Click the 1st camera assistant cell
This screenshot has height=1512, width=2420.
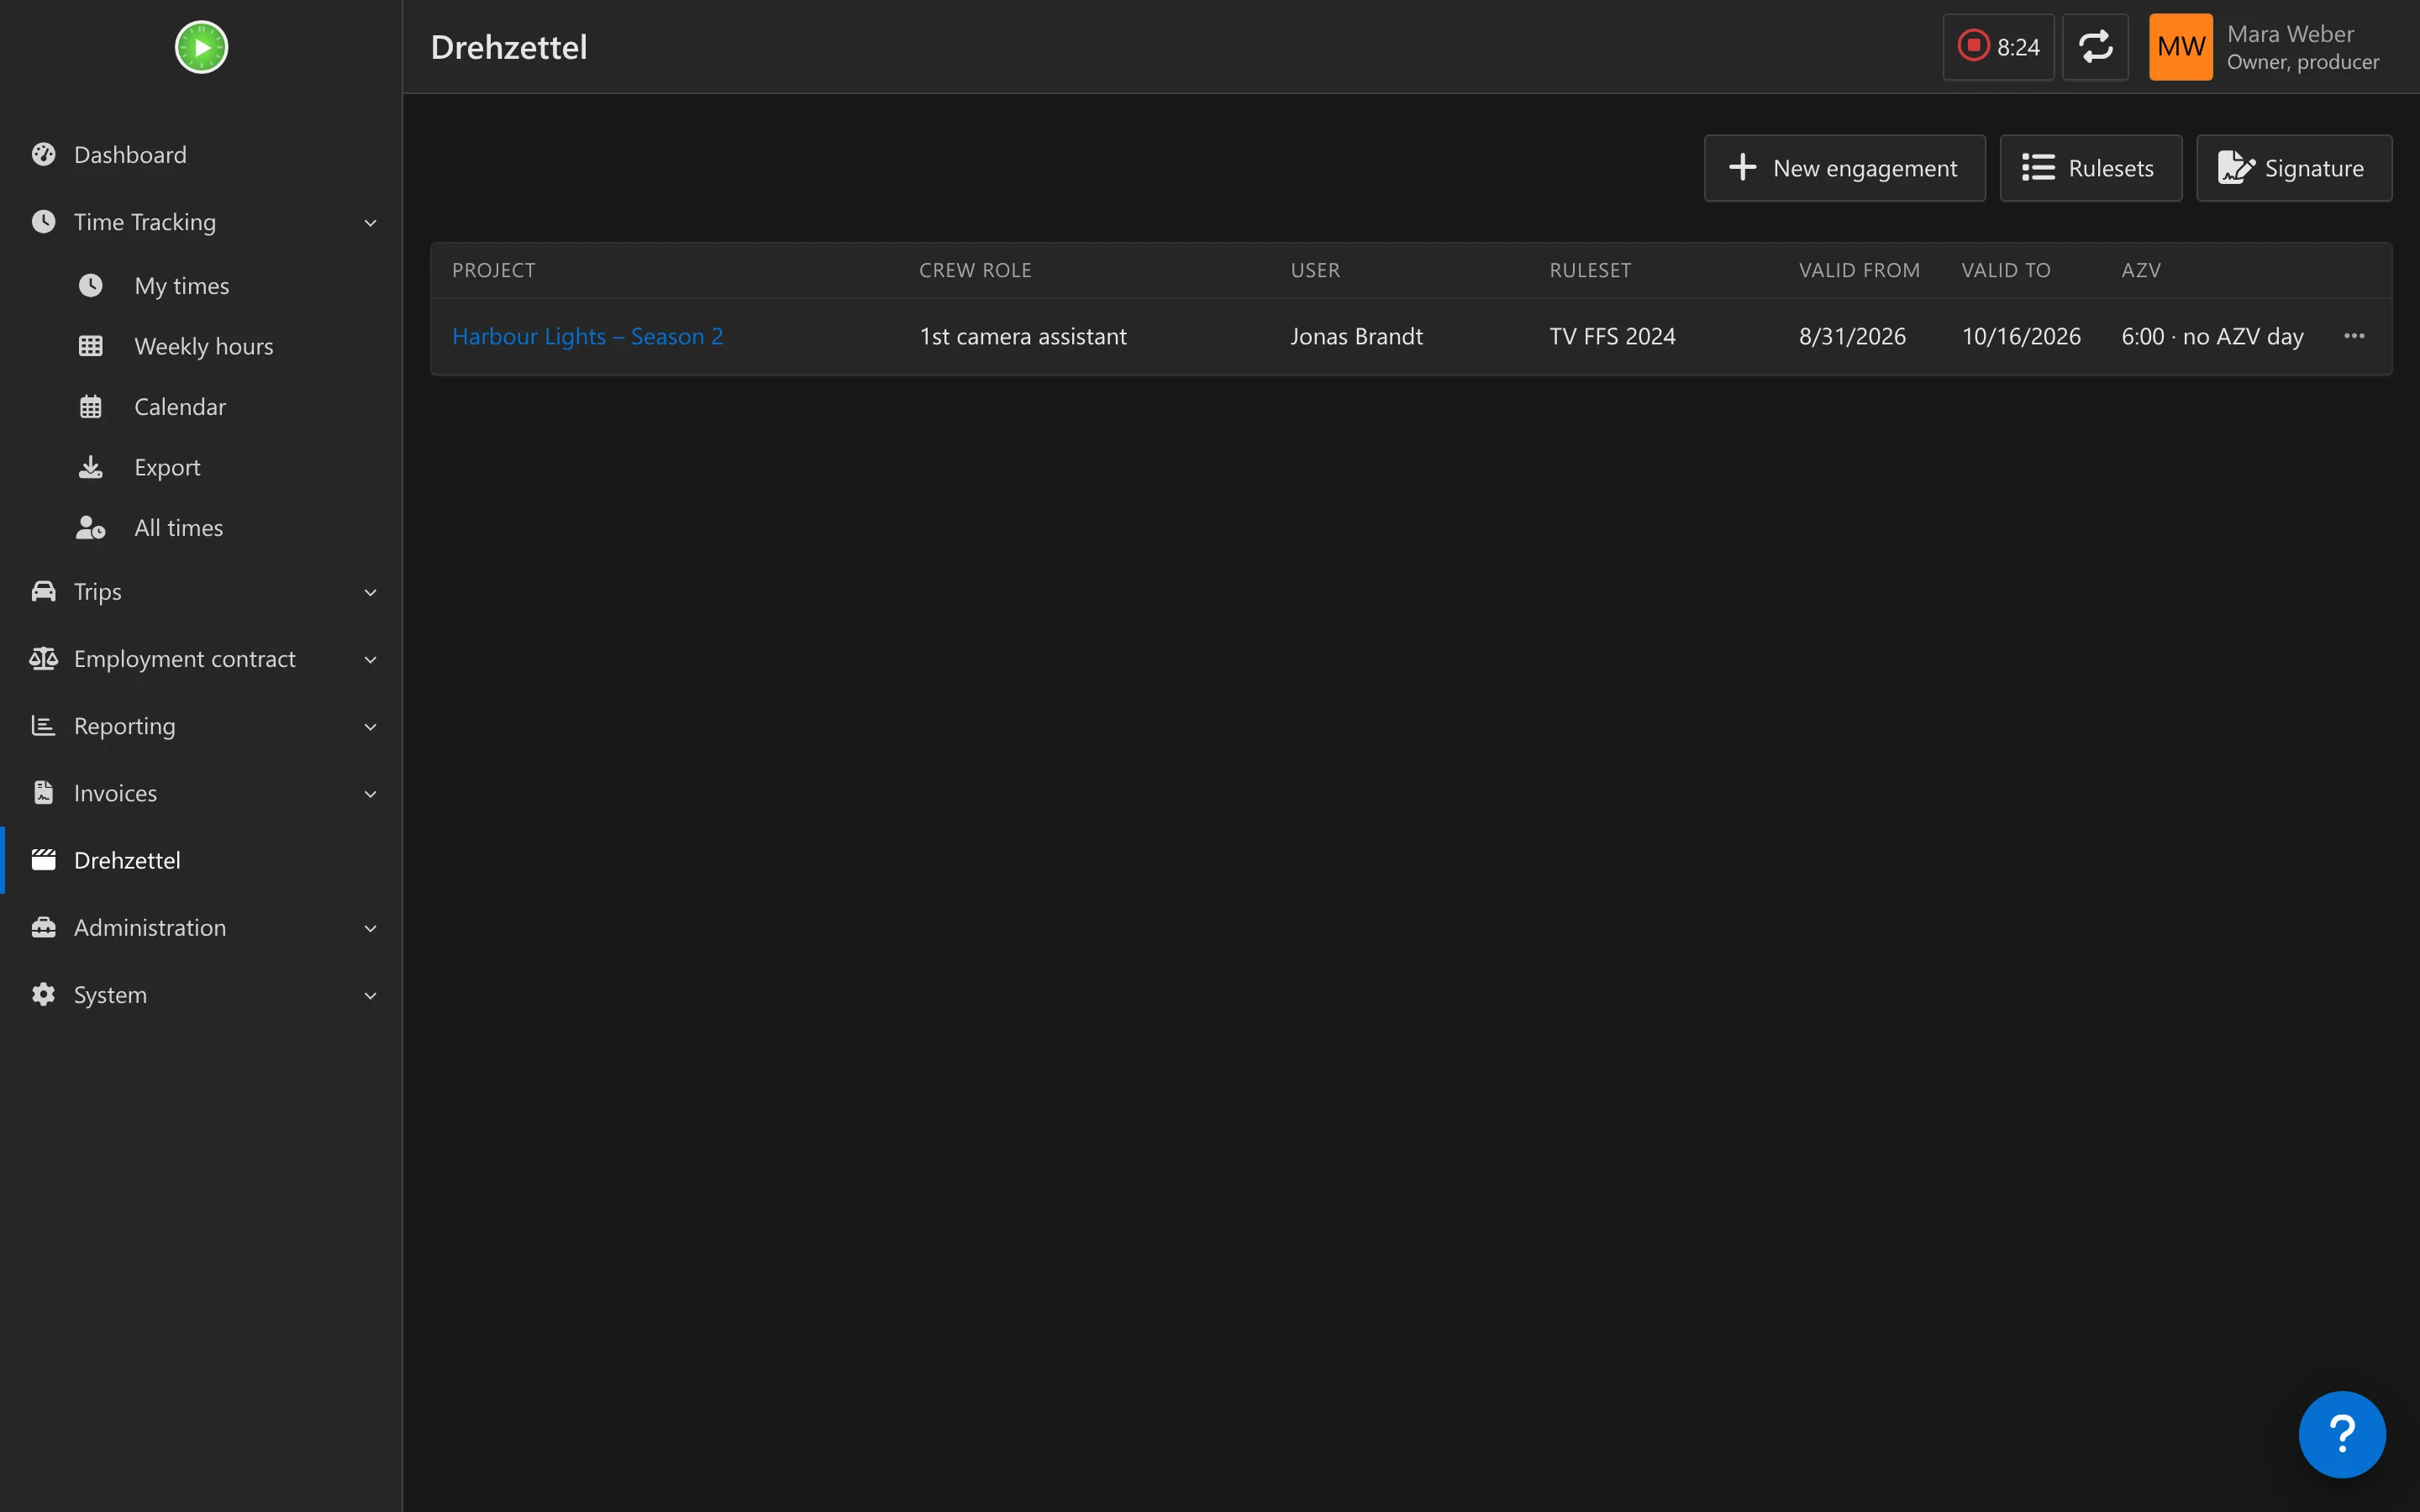point(1022,336)
